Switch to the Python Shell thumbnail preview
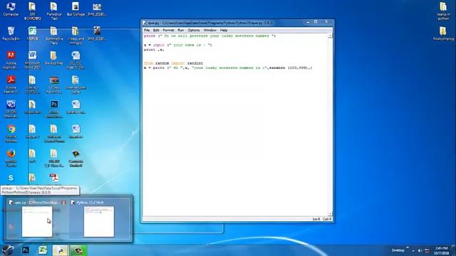 point(99,219)
